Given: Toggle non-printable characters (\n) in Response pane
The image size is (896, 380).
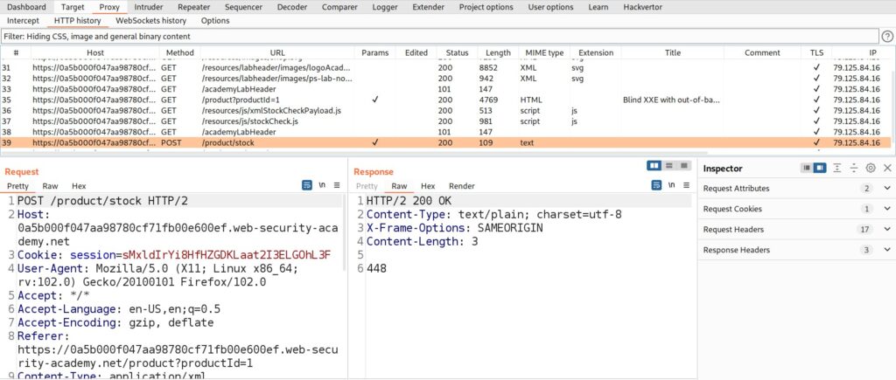Looking at the screenshot, I should (671, 186).
